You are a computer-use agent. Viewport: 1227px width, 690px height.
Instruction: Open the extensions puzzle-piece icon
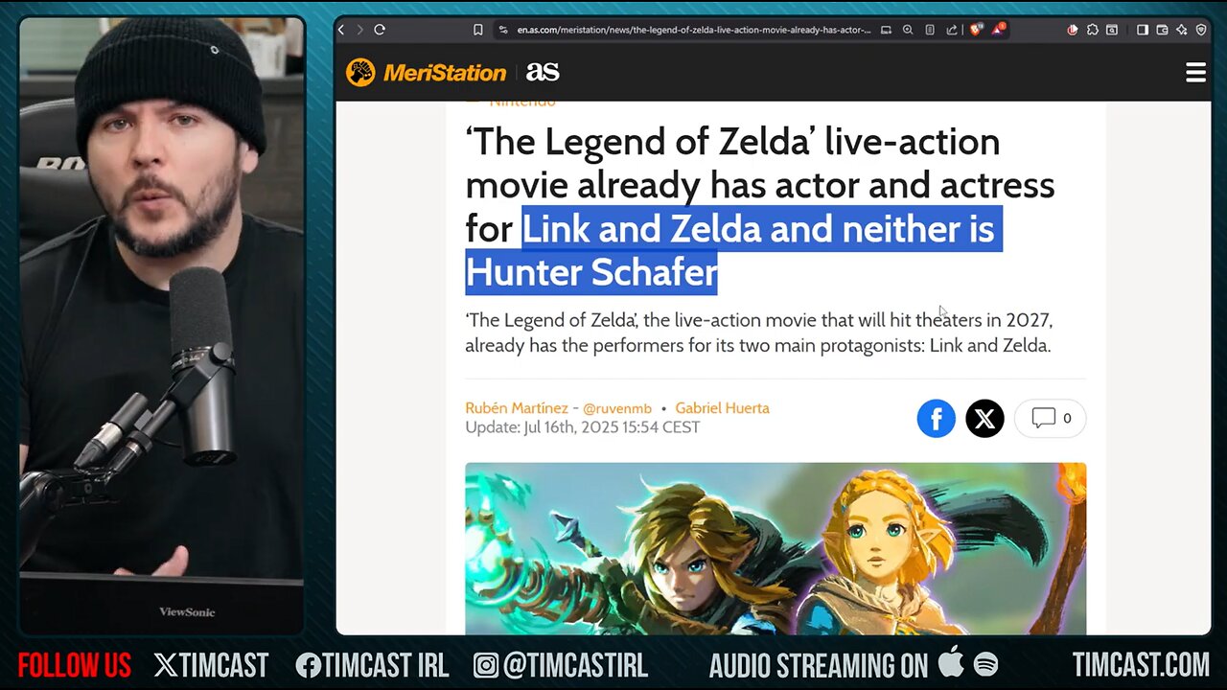tap(1093, 30)
